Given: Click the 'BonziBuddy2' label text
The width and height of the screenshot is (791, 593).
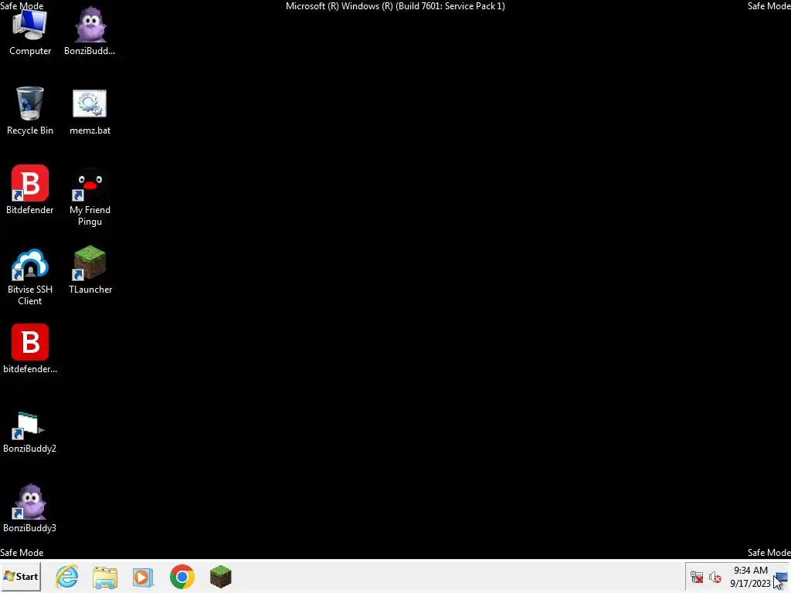Looking at the screenshot, I should (x=30, y=449).
